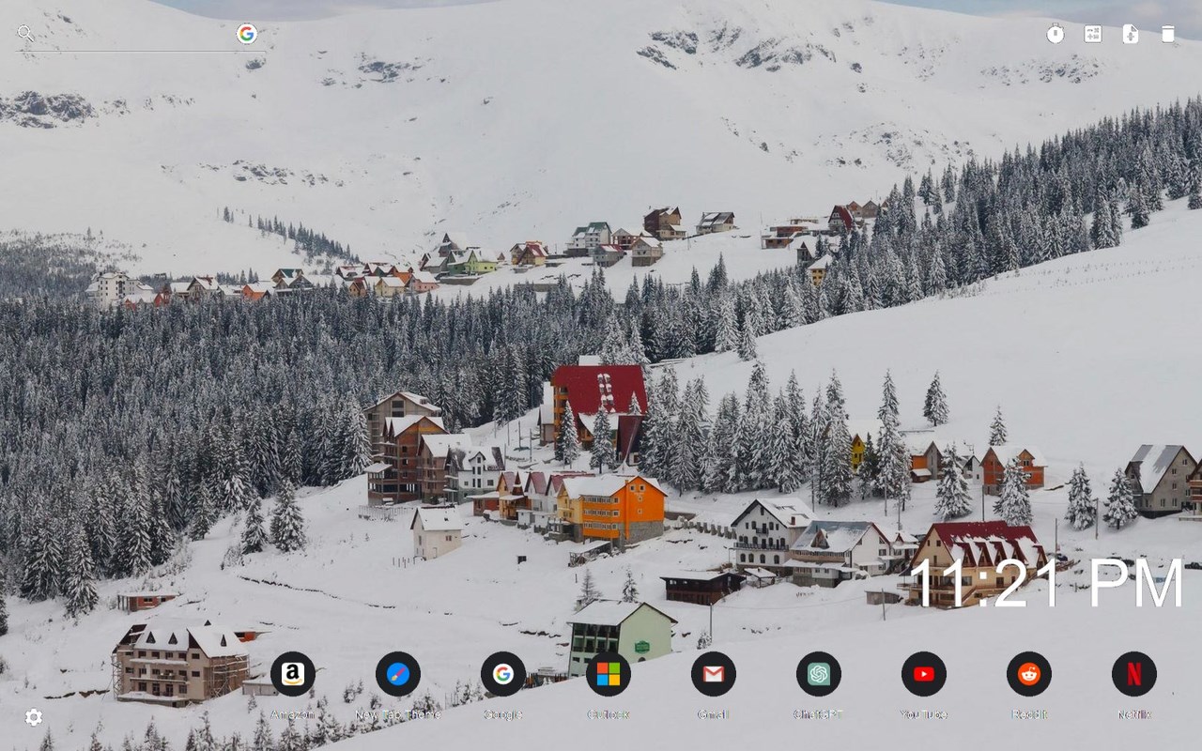The height and width of the screenshot is (751, 1202).
Task: Select the ChatGPT text label
Action: coord(819,713)
